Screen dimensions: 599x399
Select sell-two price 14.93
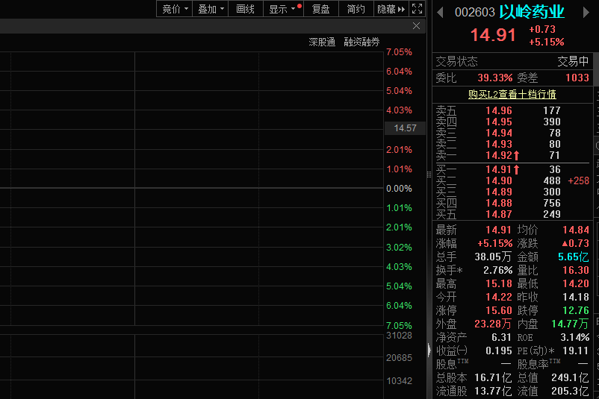point(498,144)
